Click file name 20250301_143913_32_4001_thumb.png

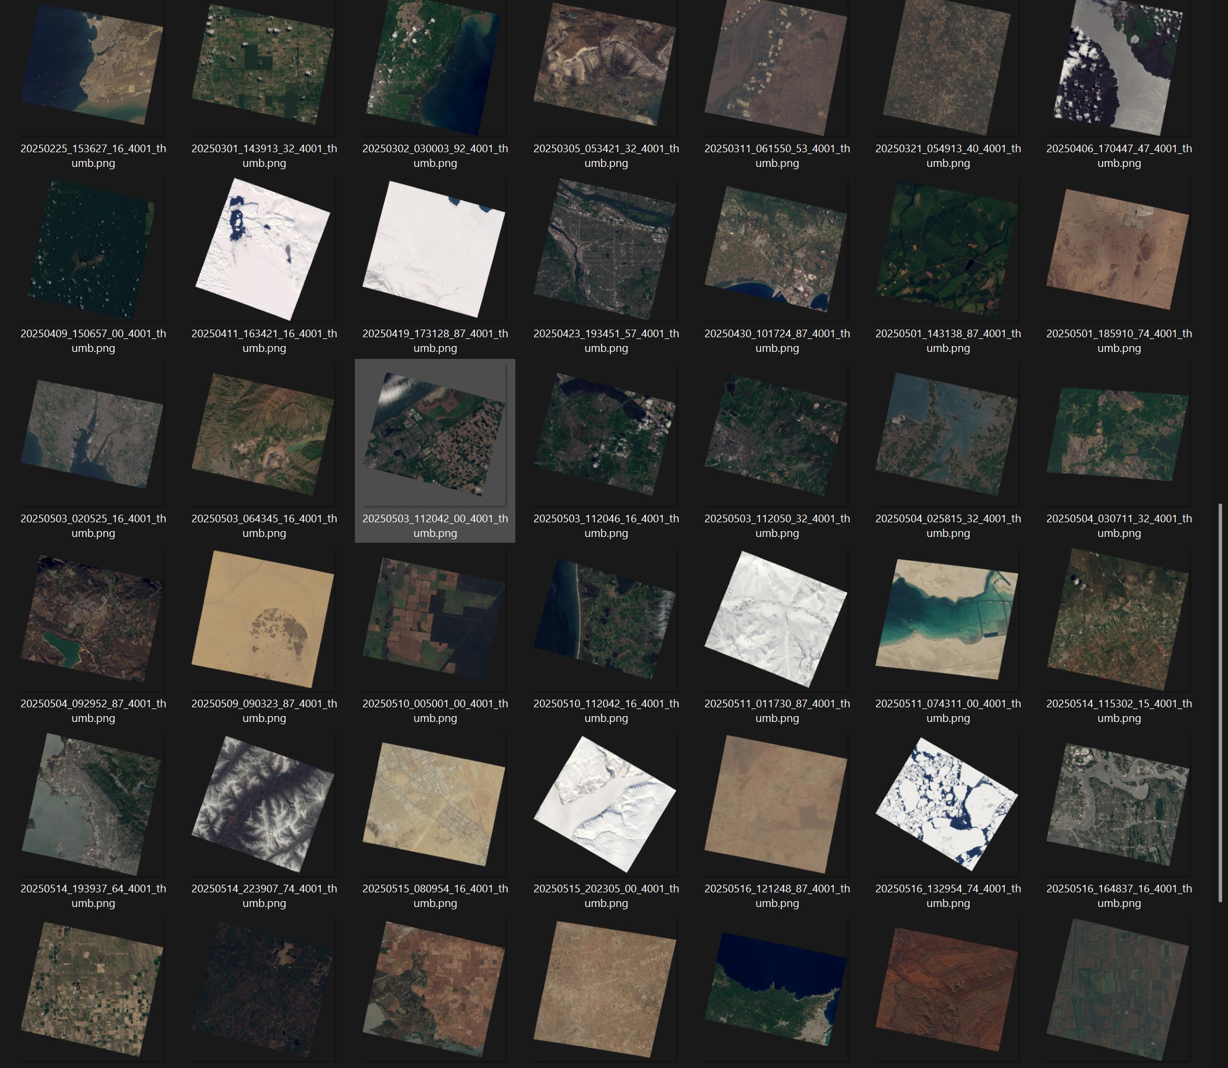(x=264, y=156)
